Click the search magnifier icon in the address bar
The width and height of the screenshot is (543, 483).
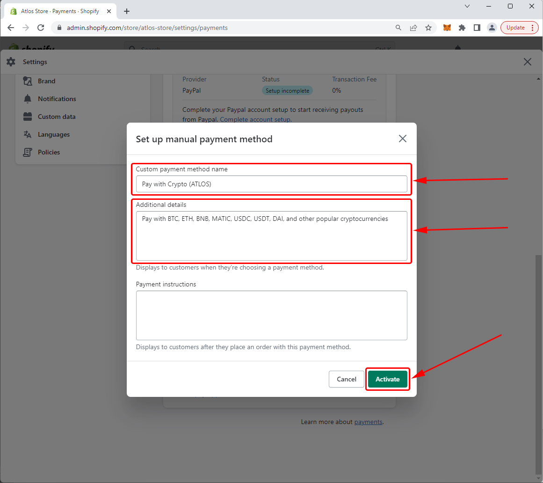(398, 28)
